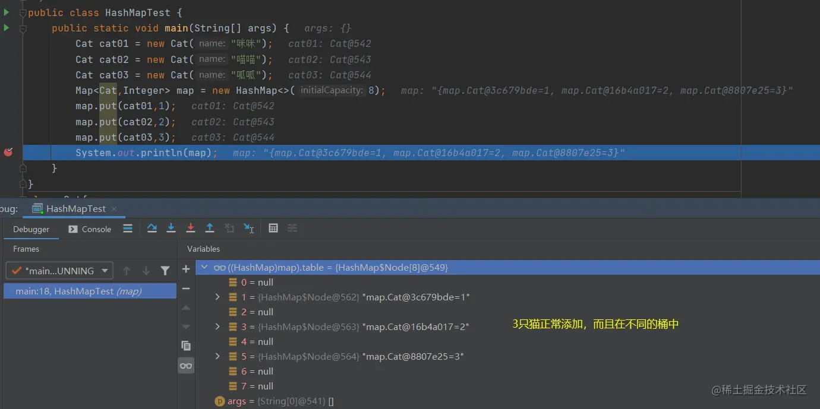
Task: Click "name:" hint before "咪咪"
Action: (x=212, y=43)
